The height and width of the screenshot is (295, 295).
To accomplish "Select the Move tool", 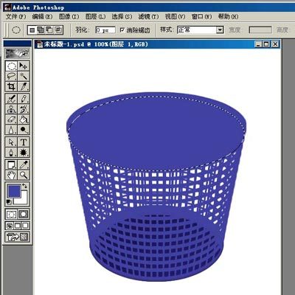I will pos(24,66).
